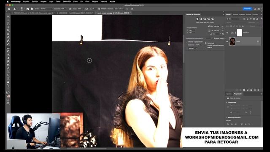The height and width of the screenshot is (152, 270).
Task: Collapse the Alinear y distribuir section
Action: 227,117
